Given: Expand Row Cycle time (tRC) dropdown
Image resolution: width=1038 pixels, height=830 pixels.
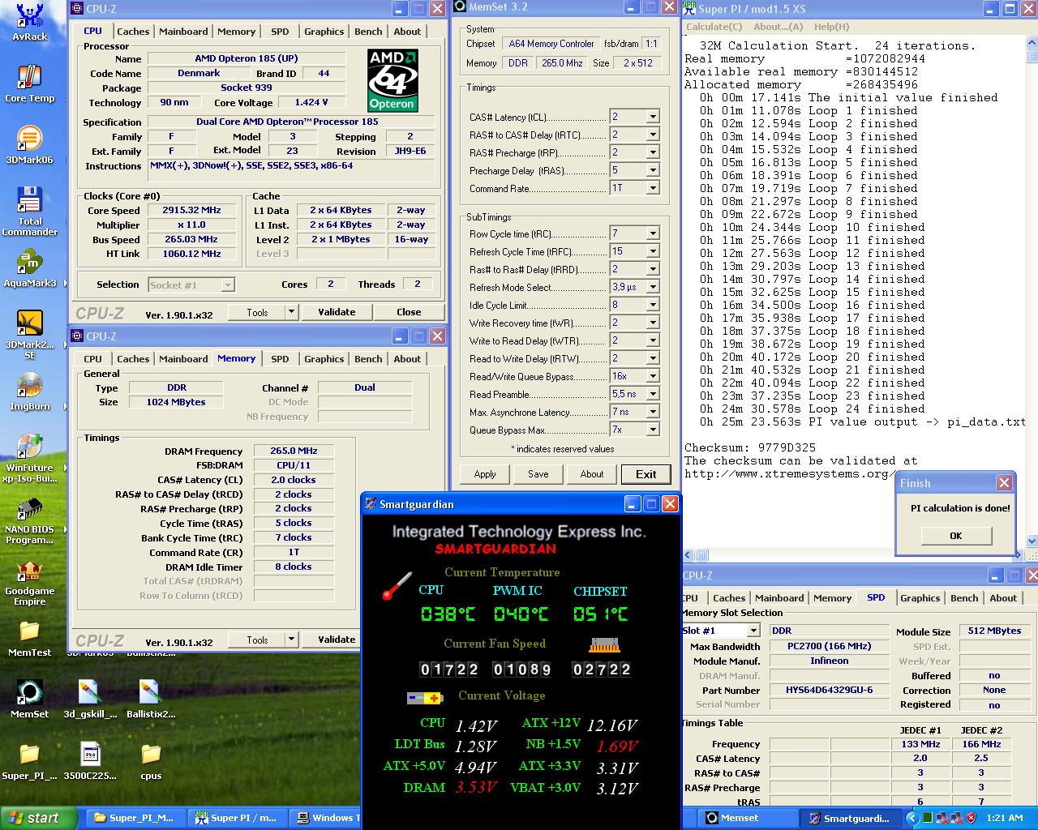Looking at the screenshot, I should point(652,233).
